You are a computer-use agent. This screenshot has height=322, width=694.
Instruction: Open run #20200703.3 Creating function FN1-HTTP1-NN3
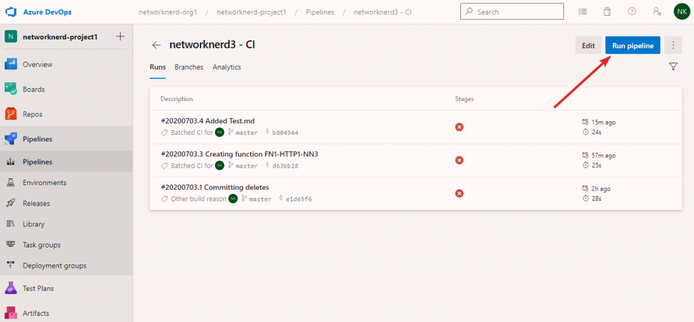click(239, 154)
